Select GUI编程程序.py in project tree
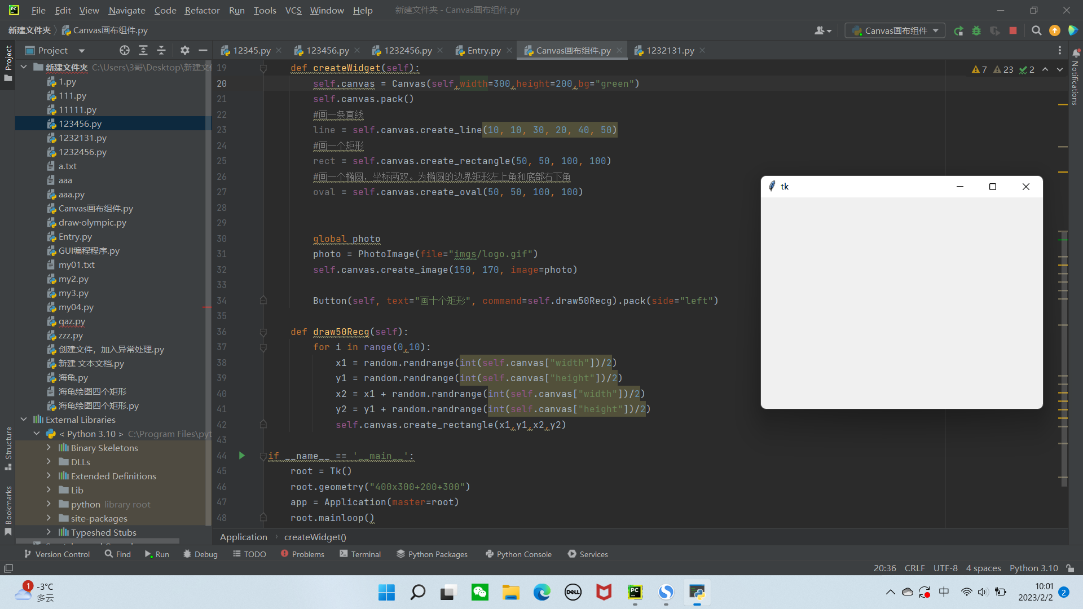Viewport: 1083px width, 609px height. 89,251
